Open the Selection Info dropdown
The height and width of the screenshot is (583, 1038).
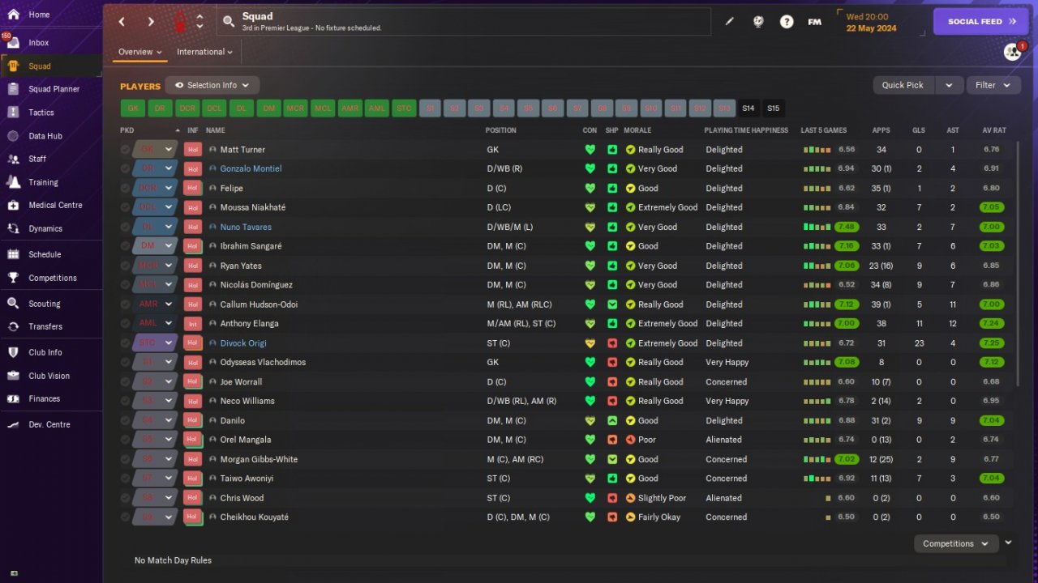pos(212,85)
